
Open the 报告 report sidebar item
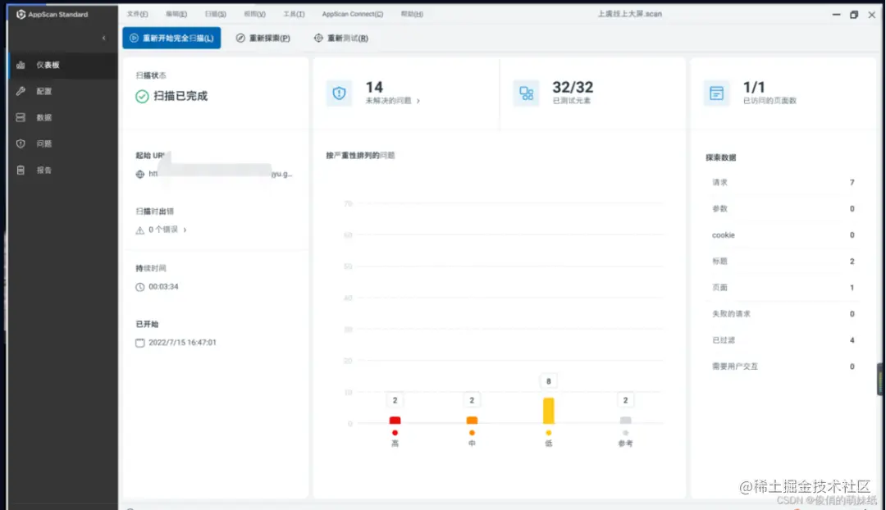pos(62,170)
